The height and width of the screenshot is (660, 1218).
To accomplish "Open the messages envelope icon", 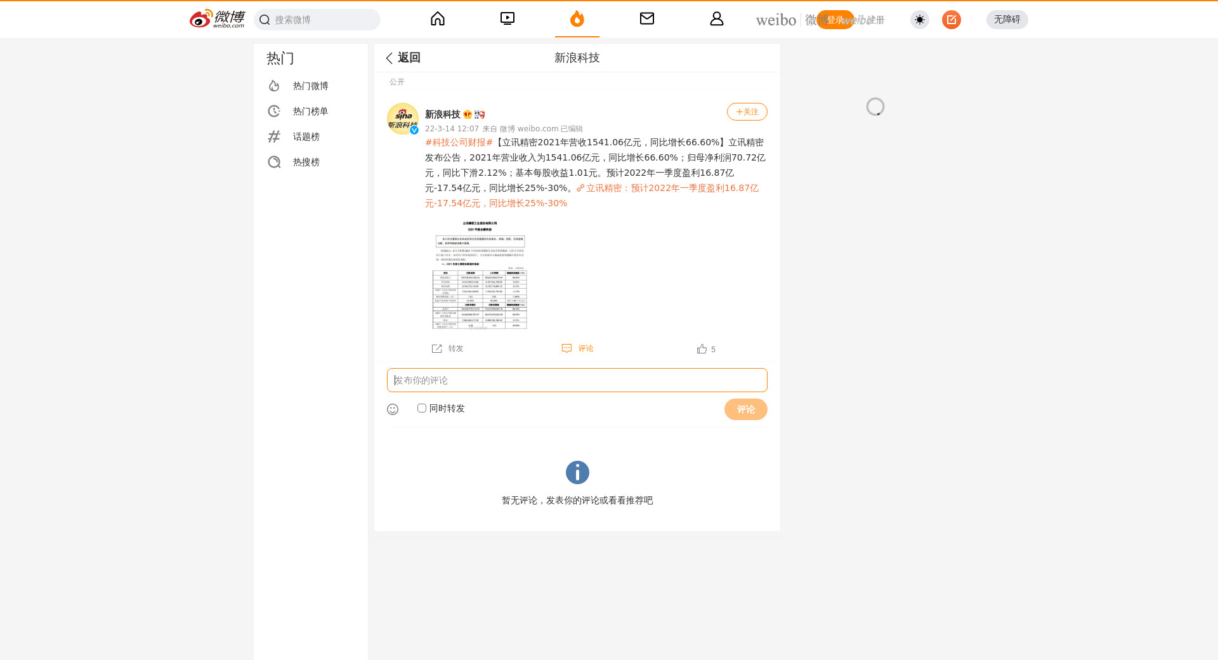I will point(647,19).
